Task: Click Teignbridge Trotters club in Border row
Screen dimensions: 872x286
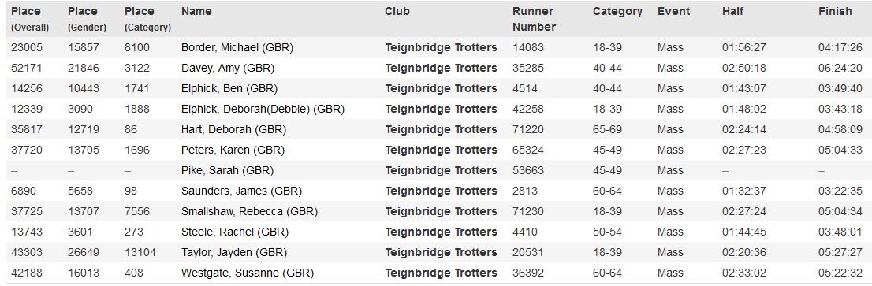Action: point(441,48)
